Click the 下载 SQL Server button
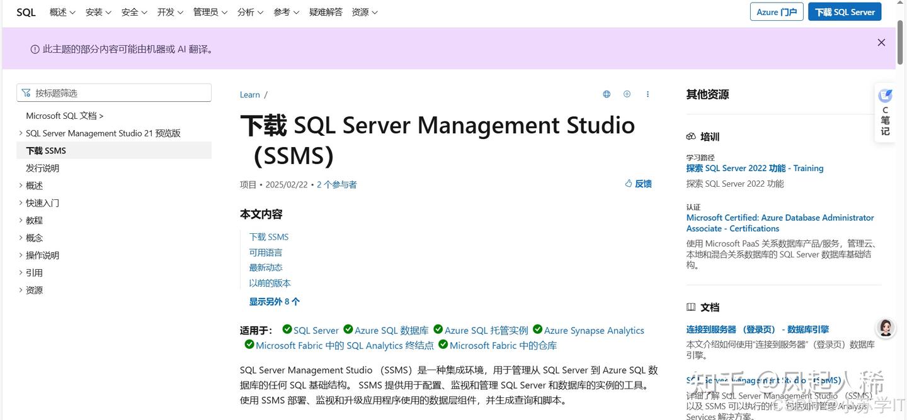The width and height of the screenshot is (907, 420). 844,11
